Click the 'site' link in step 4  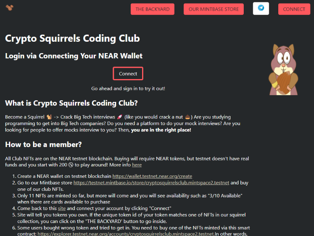[62, 208]
